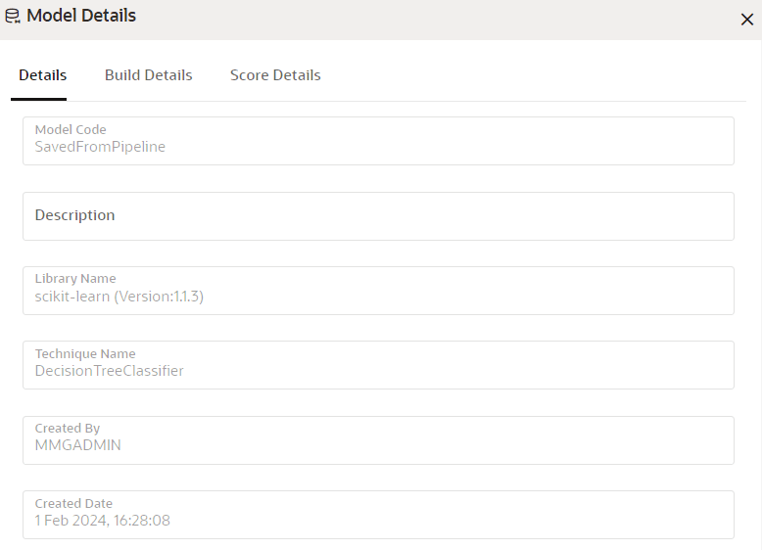Screen dimensions: 762x550
Task: Switch to the Build Details tab
Action: pos(148,75)
